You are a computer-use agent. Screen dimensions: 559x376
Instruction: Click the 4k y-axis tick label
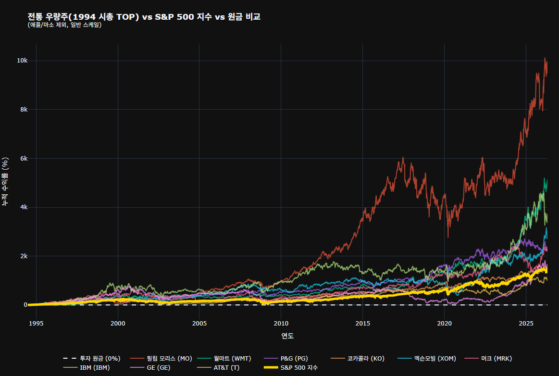(x=24, y=207)
